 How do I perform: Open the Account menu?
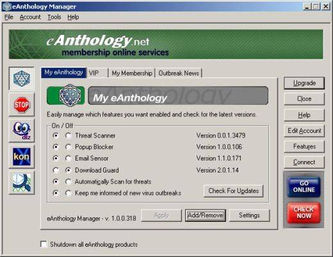30,17
